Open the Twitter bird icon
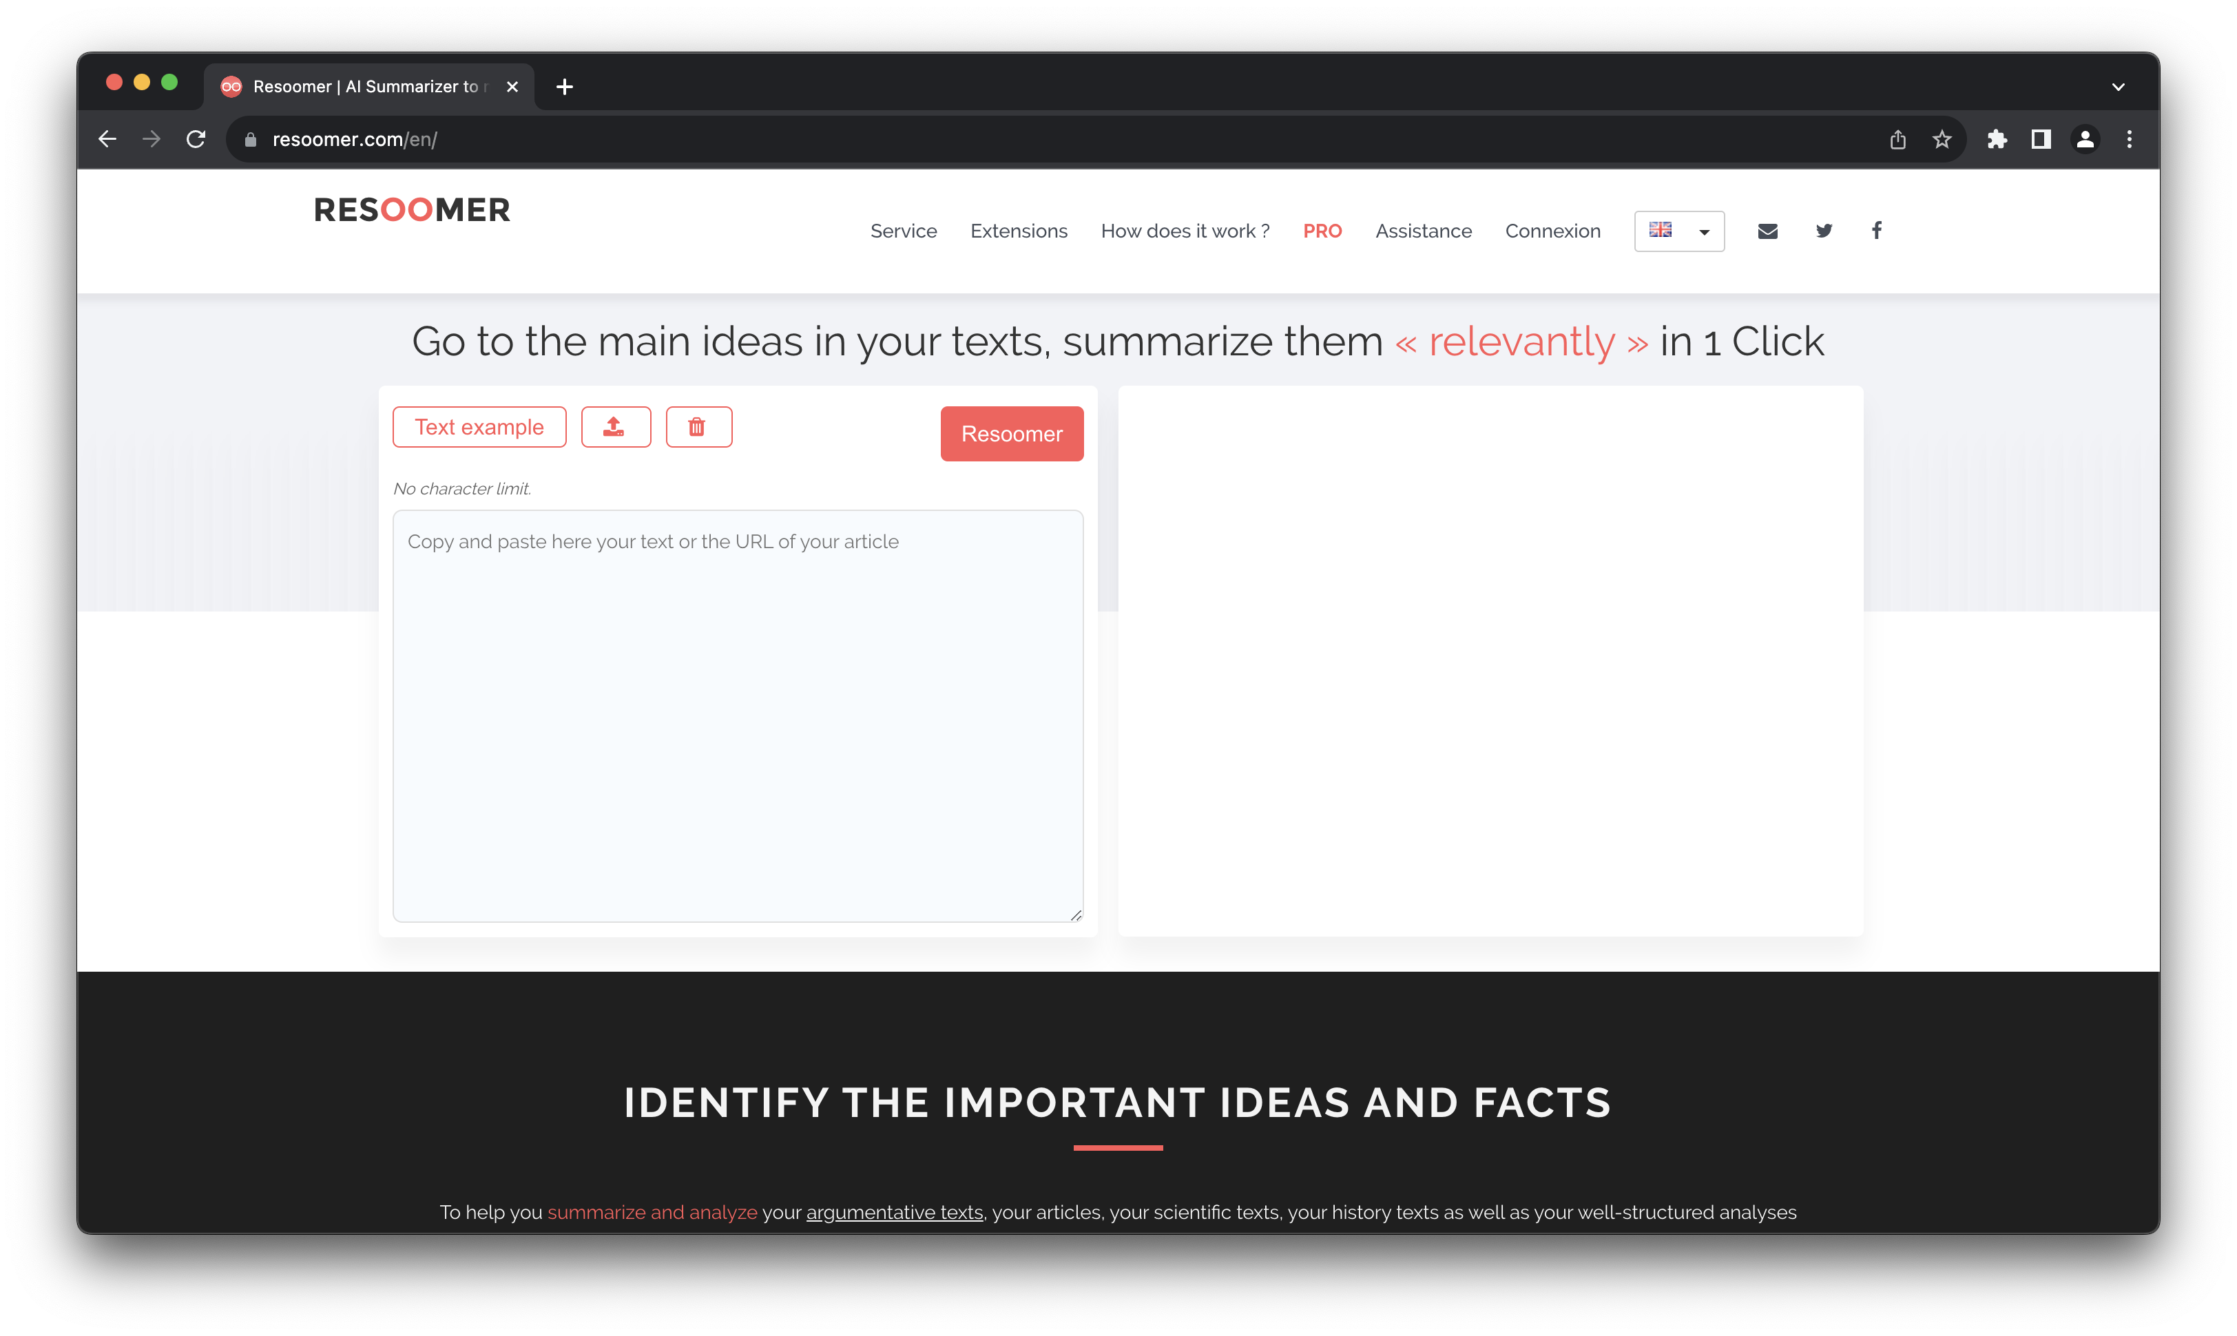 coord(1824,231)
